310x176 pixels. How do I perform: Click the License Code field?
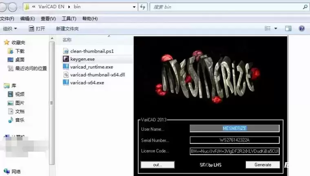(x=235, y=151)
